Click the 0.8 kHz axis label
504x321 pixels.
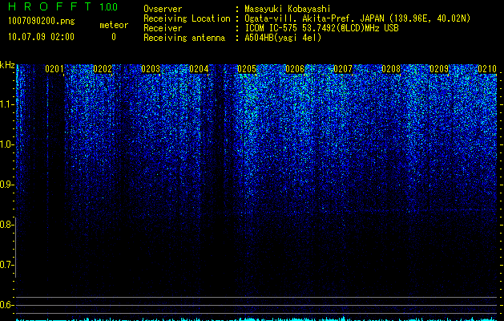[x=6, y=225]
